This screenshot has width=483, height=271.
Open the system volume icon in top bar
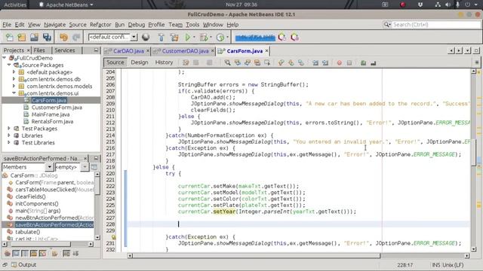[448, 5]
